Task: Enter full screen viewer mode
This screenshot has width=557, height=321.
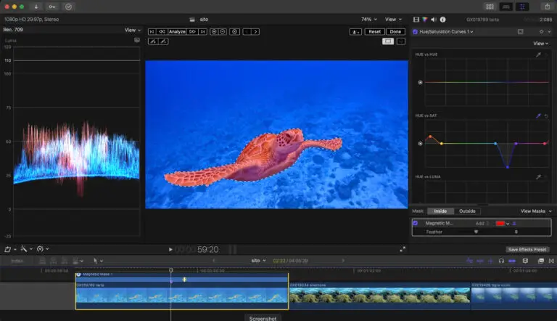Action: tap(403, 250)
